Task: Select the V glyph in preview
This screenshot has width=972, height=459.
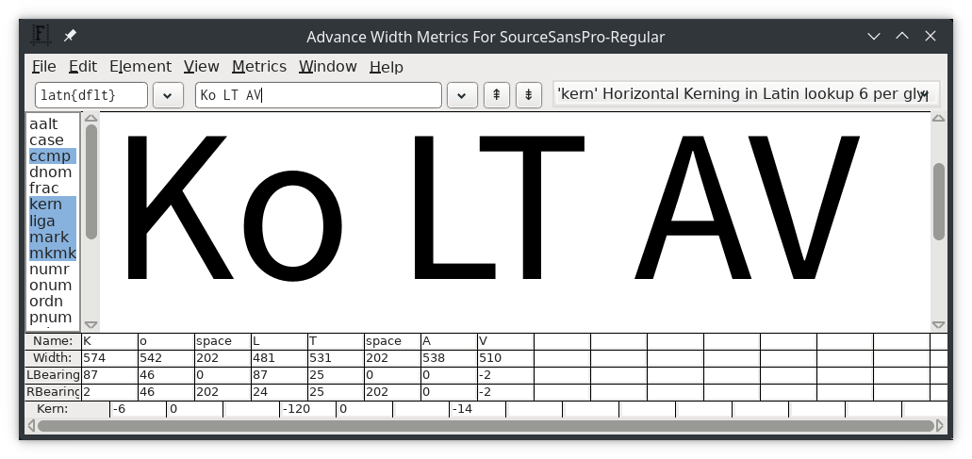Action: point(804,207)
